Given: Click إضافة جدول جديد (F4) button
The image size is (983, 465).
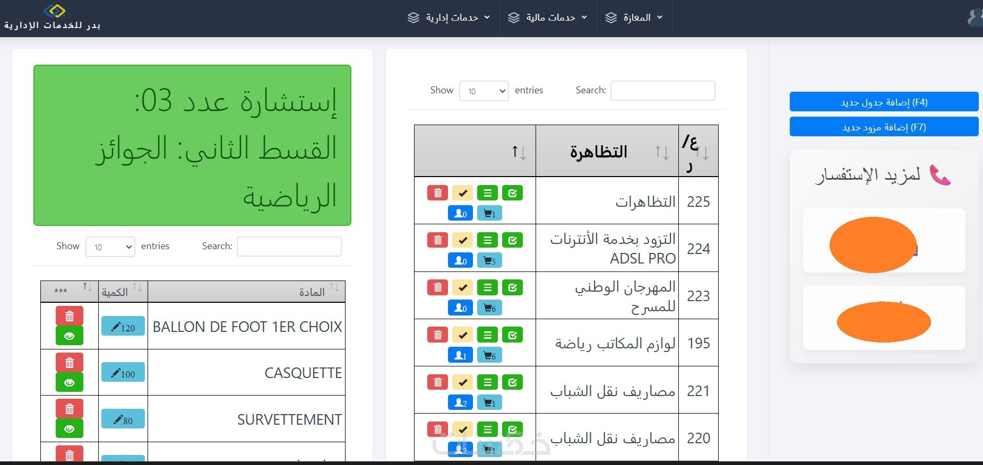Looking at the screenshot, I should click(x=884, y=102).
